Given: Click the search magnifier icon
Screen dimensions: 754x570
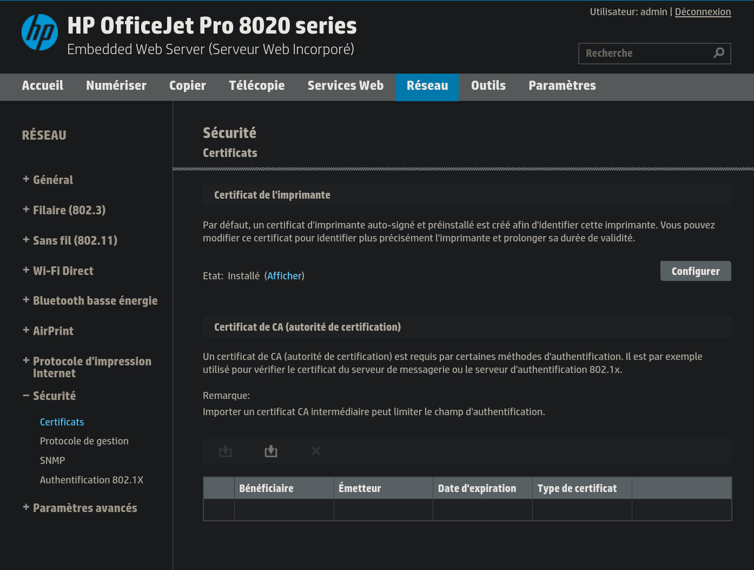Looking at the screenshot, I should tap(719, 53).
